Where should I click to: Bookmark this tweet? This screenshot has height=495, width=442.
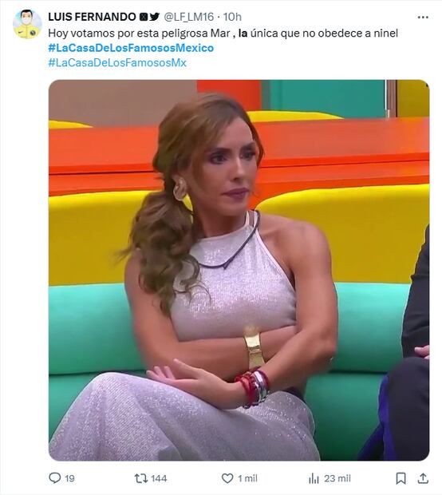pyautogui.click(x=401, y=478)
